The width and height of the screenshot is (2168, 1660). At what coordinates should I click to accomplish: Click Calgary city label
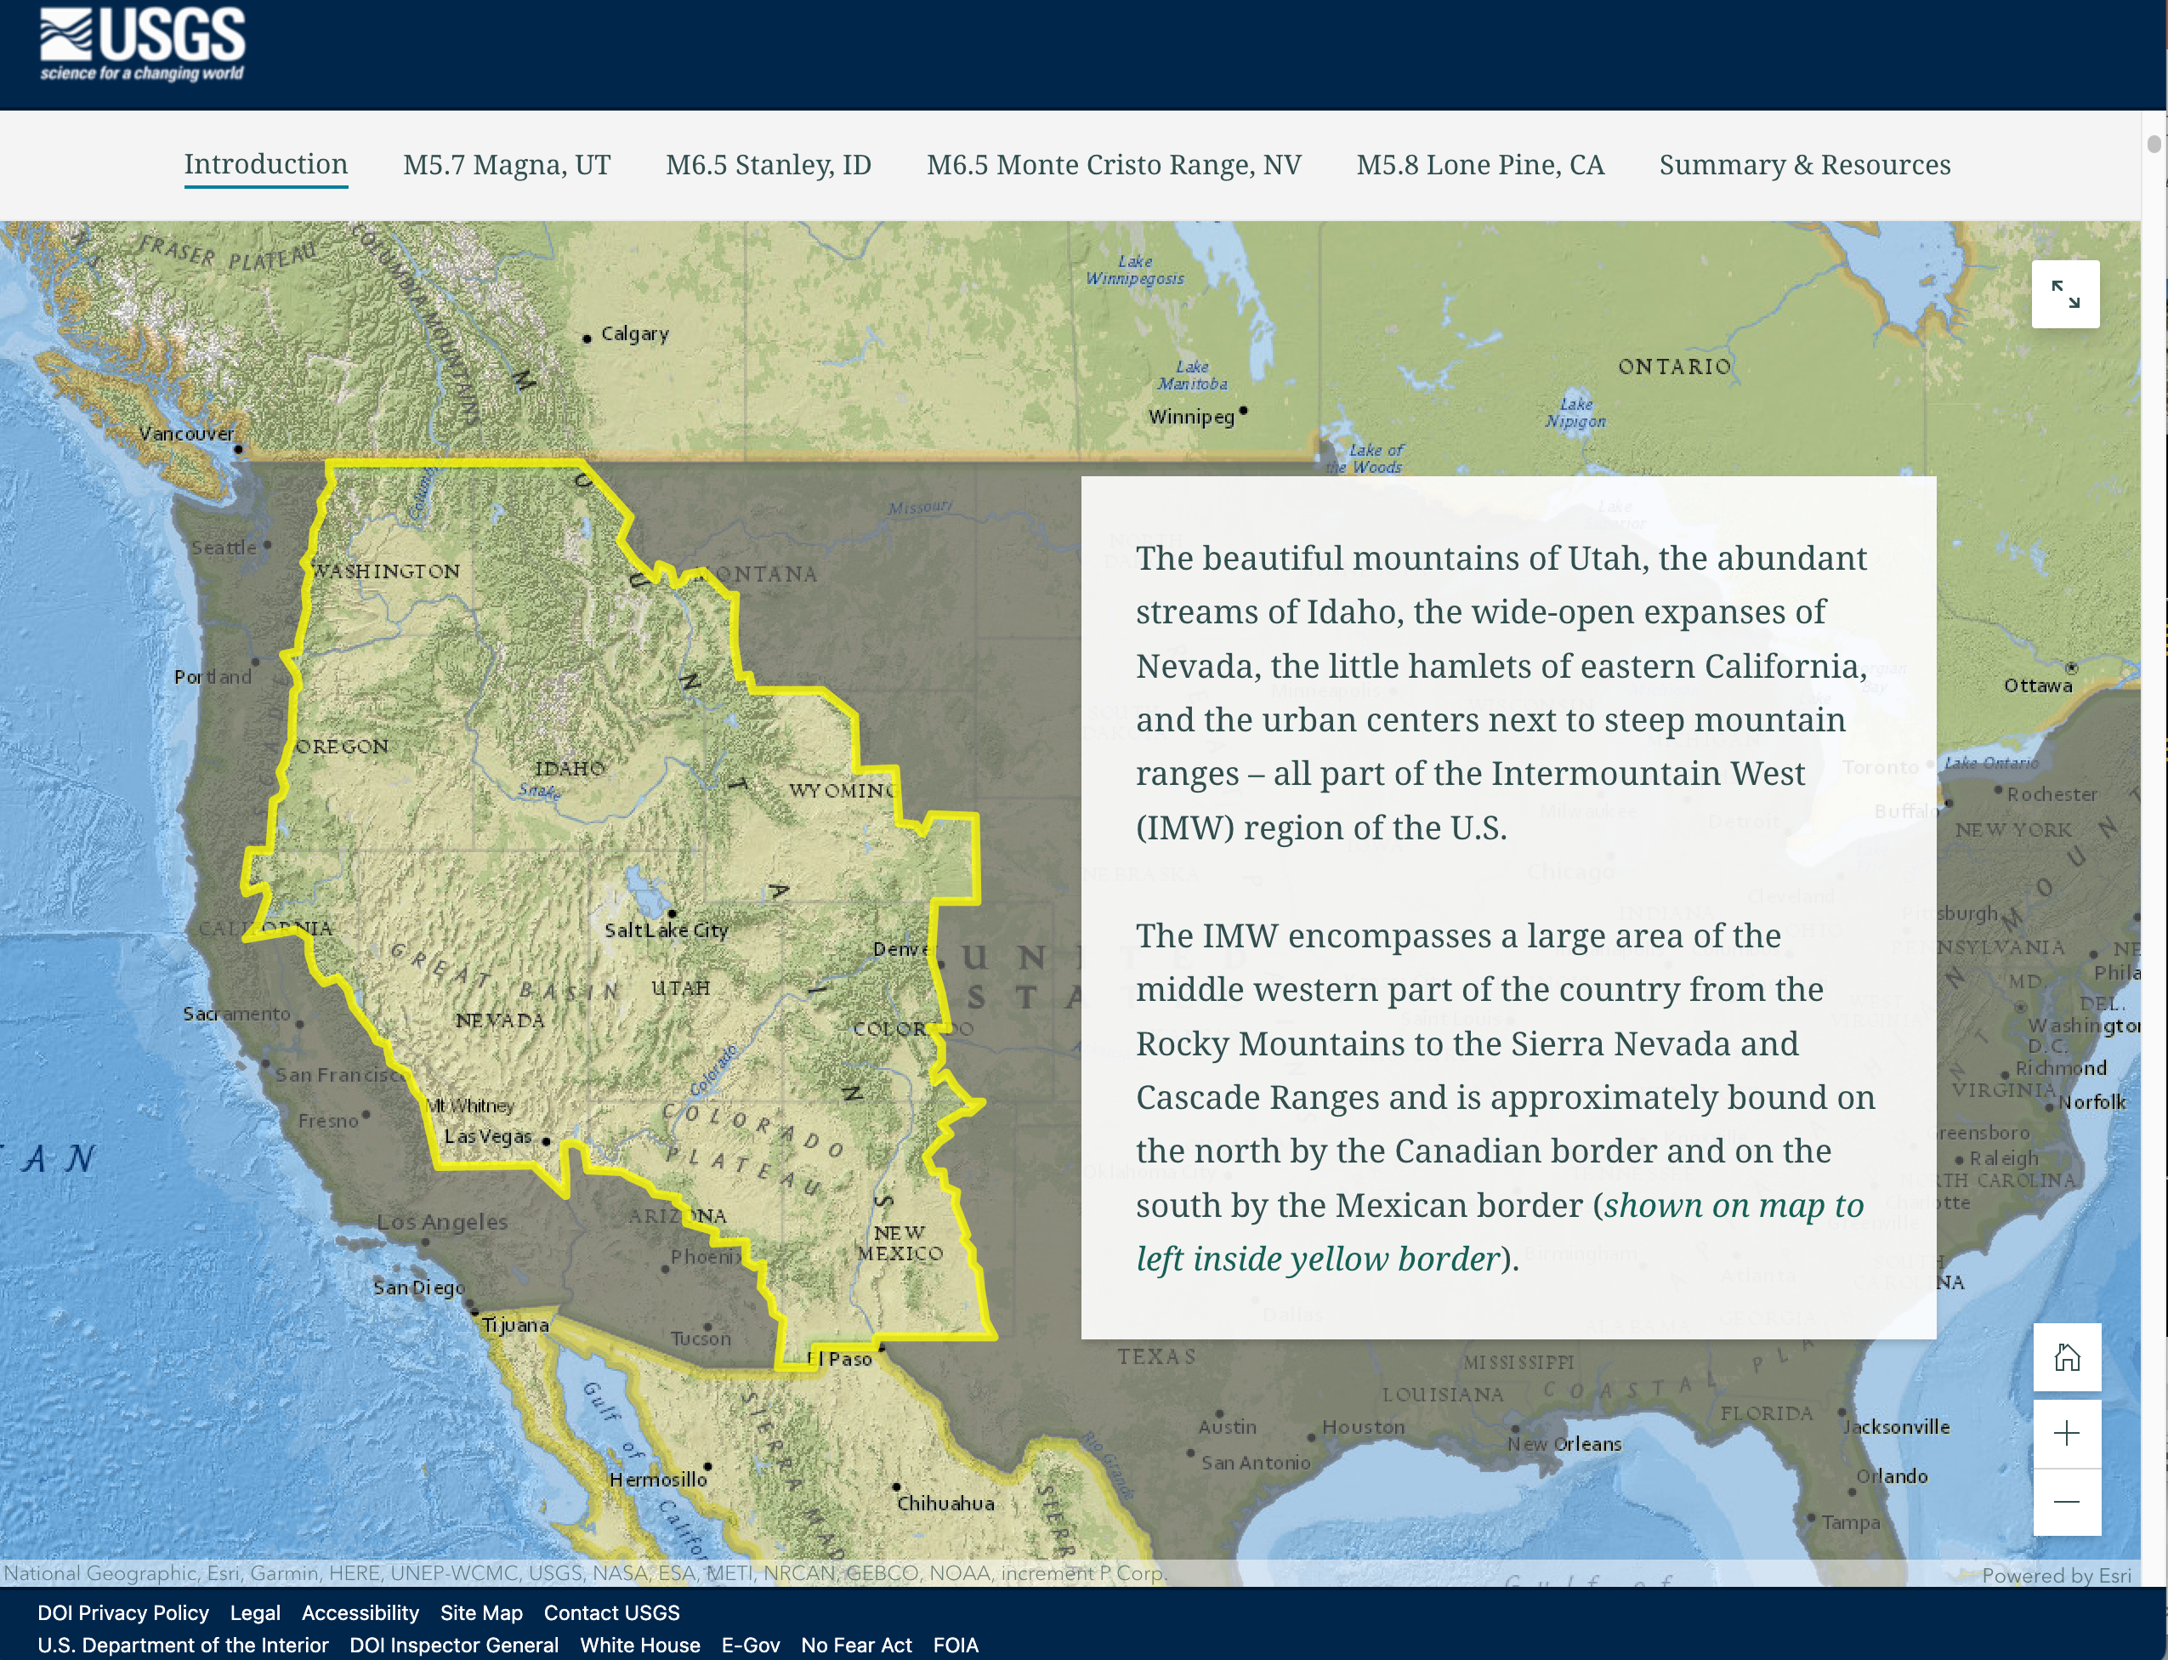[635, 334]
